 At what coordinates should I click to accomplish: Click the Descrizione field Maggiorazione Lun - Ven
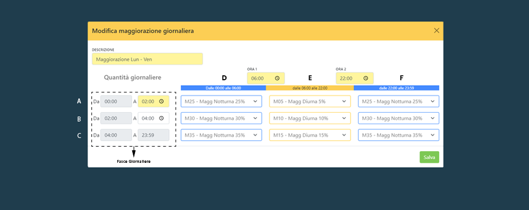point(148,59)
